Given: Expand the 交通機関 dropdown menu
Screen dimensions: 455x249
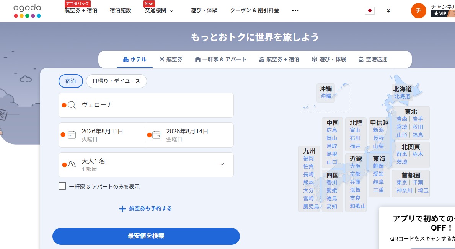Looking at the screenshot, I should [159, 11].
